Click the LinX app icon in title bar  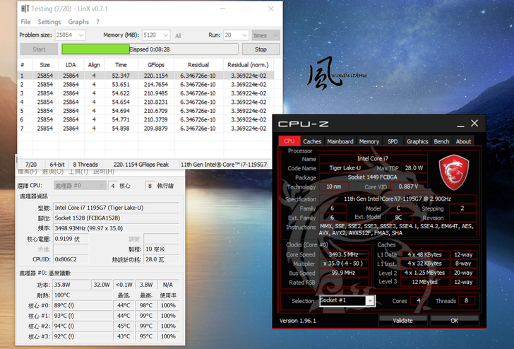25,8
